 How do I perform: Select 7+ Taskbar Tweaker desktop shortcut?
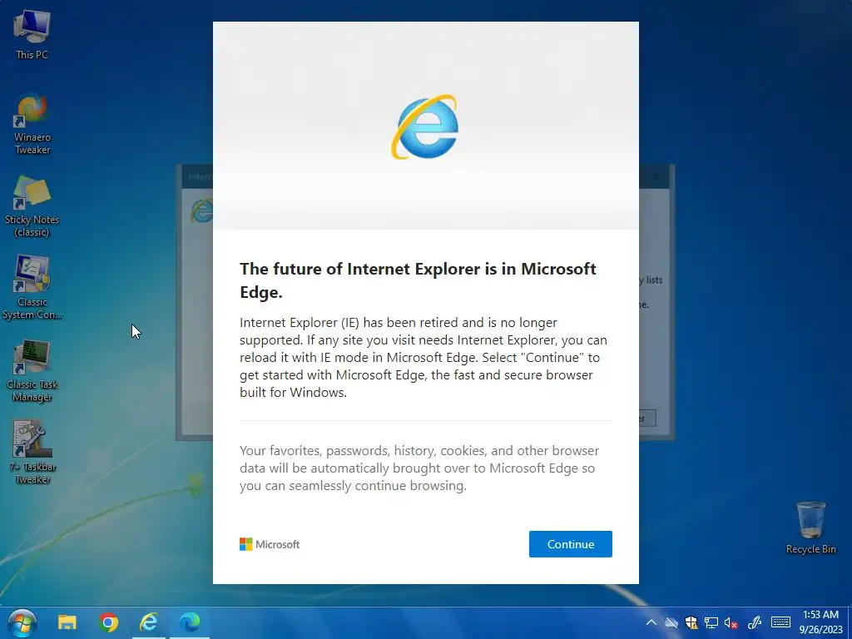tap(32, 453)
